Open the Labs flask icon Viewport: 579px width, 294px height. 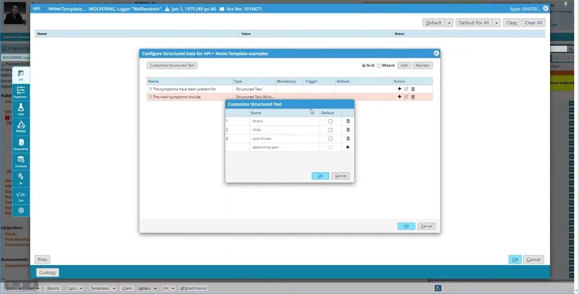21,109
